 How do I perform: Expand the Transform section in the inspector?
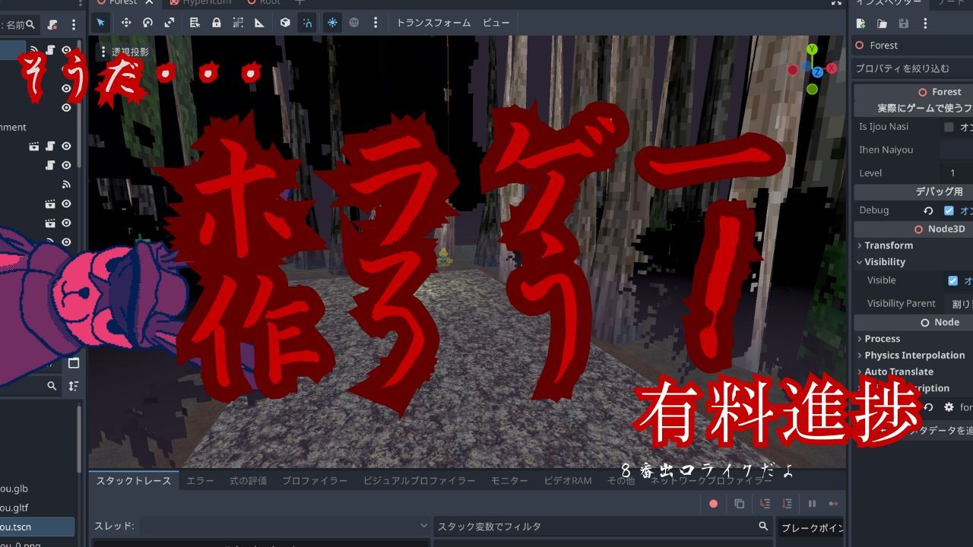point(882,245)
